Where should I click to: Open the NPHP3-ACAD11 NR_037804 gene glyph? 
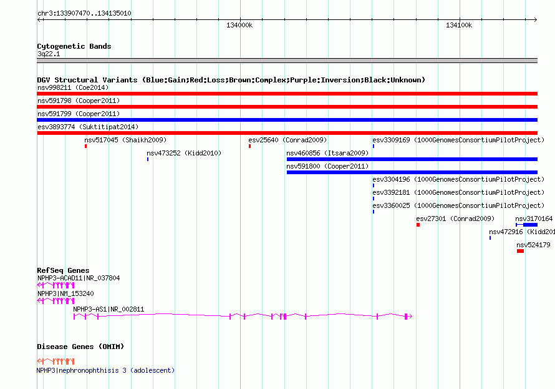point(55,285)
